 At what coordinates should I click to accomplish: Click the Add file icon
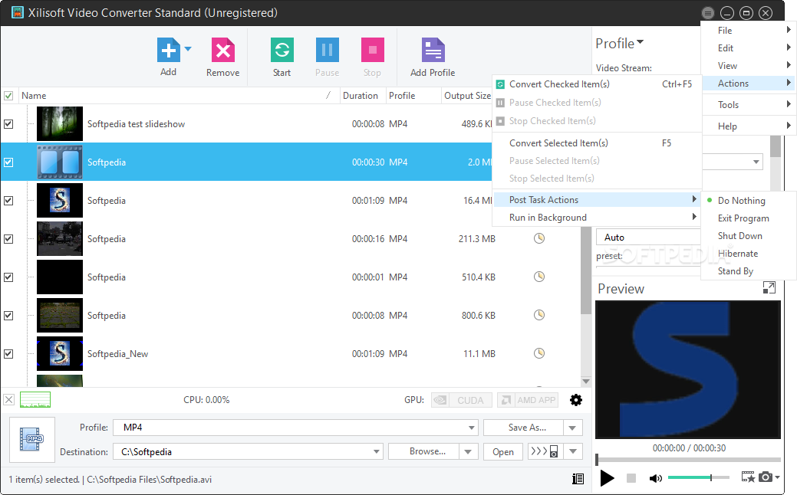pyautogui.click(x=169, y=51)
